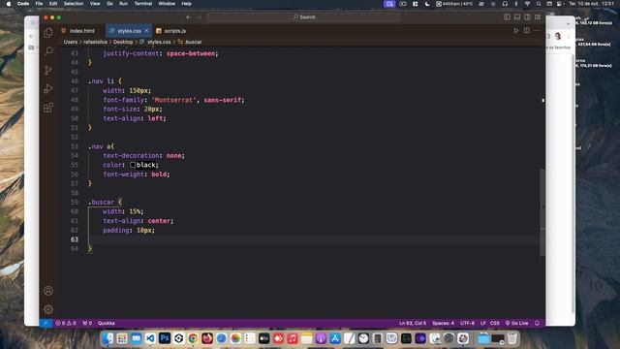620x349 pixels.
Task: Open the notifications bell in status bar
Action: coord(537,323)
